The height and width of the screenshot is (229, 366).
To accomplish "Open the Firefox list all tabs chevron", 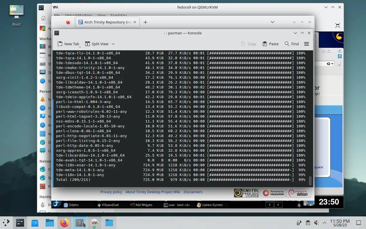I will pos(272,22).
